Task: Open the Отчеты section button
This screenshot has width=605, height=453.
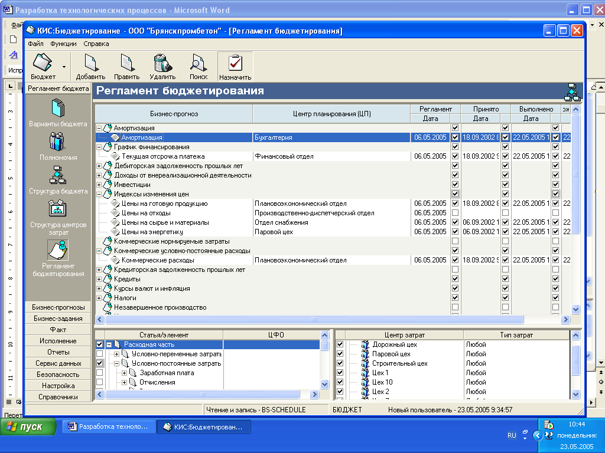Action: pos(58,352)
